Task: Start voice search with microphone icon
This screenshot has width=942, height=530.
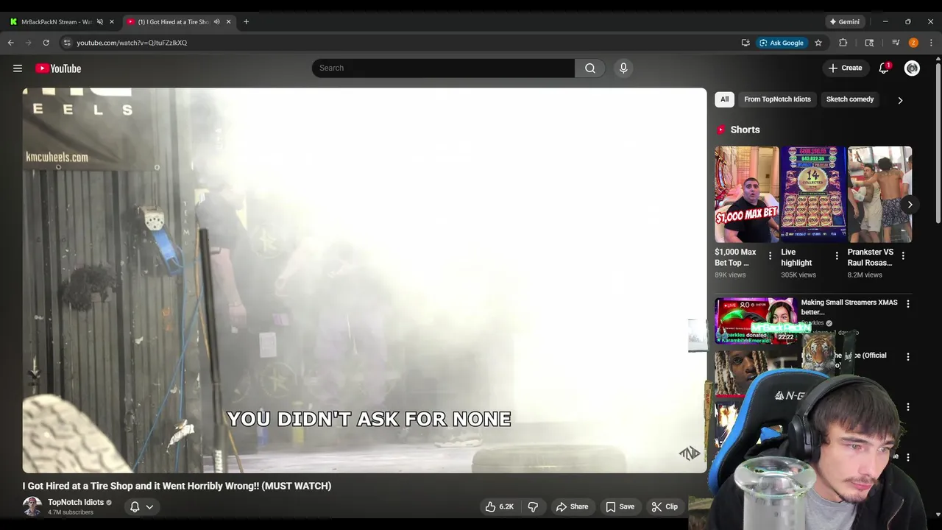Action: pyautogui.click(x=623, y=68)
